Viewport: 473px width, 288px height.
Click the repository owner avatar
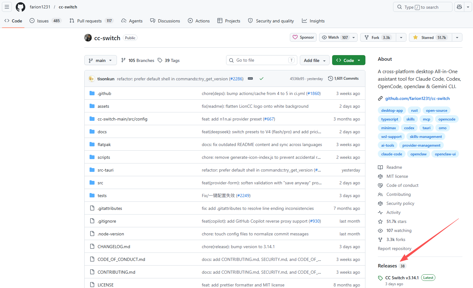88,38
